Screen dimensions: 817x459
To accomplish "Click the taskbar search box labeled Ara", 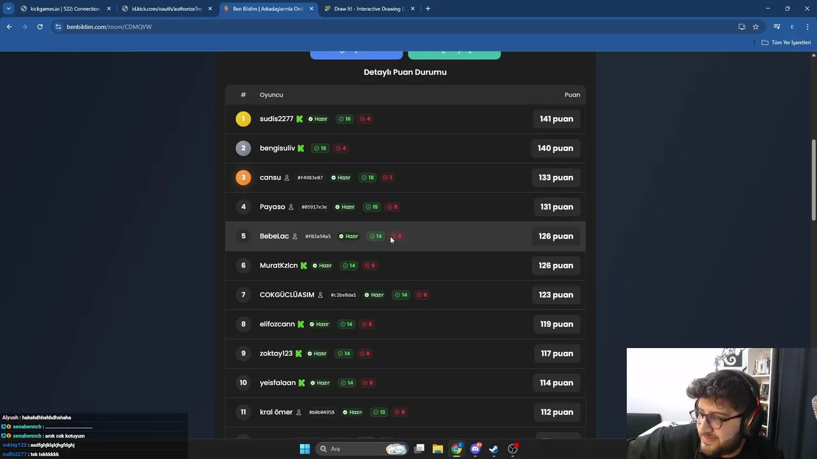I will [x=361, y=449].
